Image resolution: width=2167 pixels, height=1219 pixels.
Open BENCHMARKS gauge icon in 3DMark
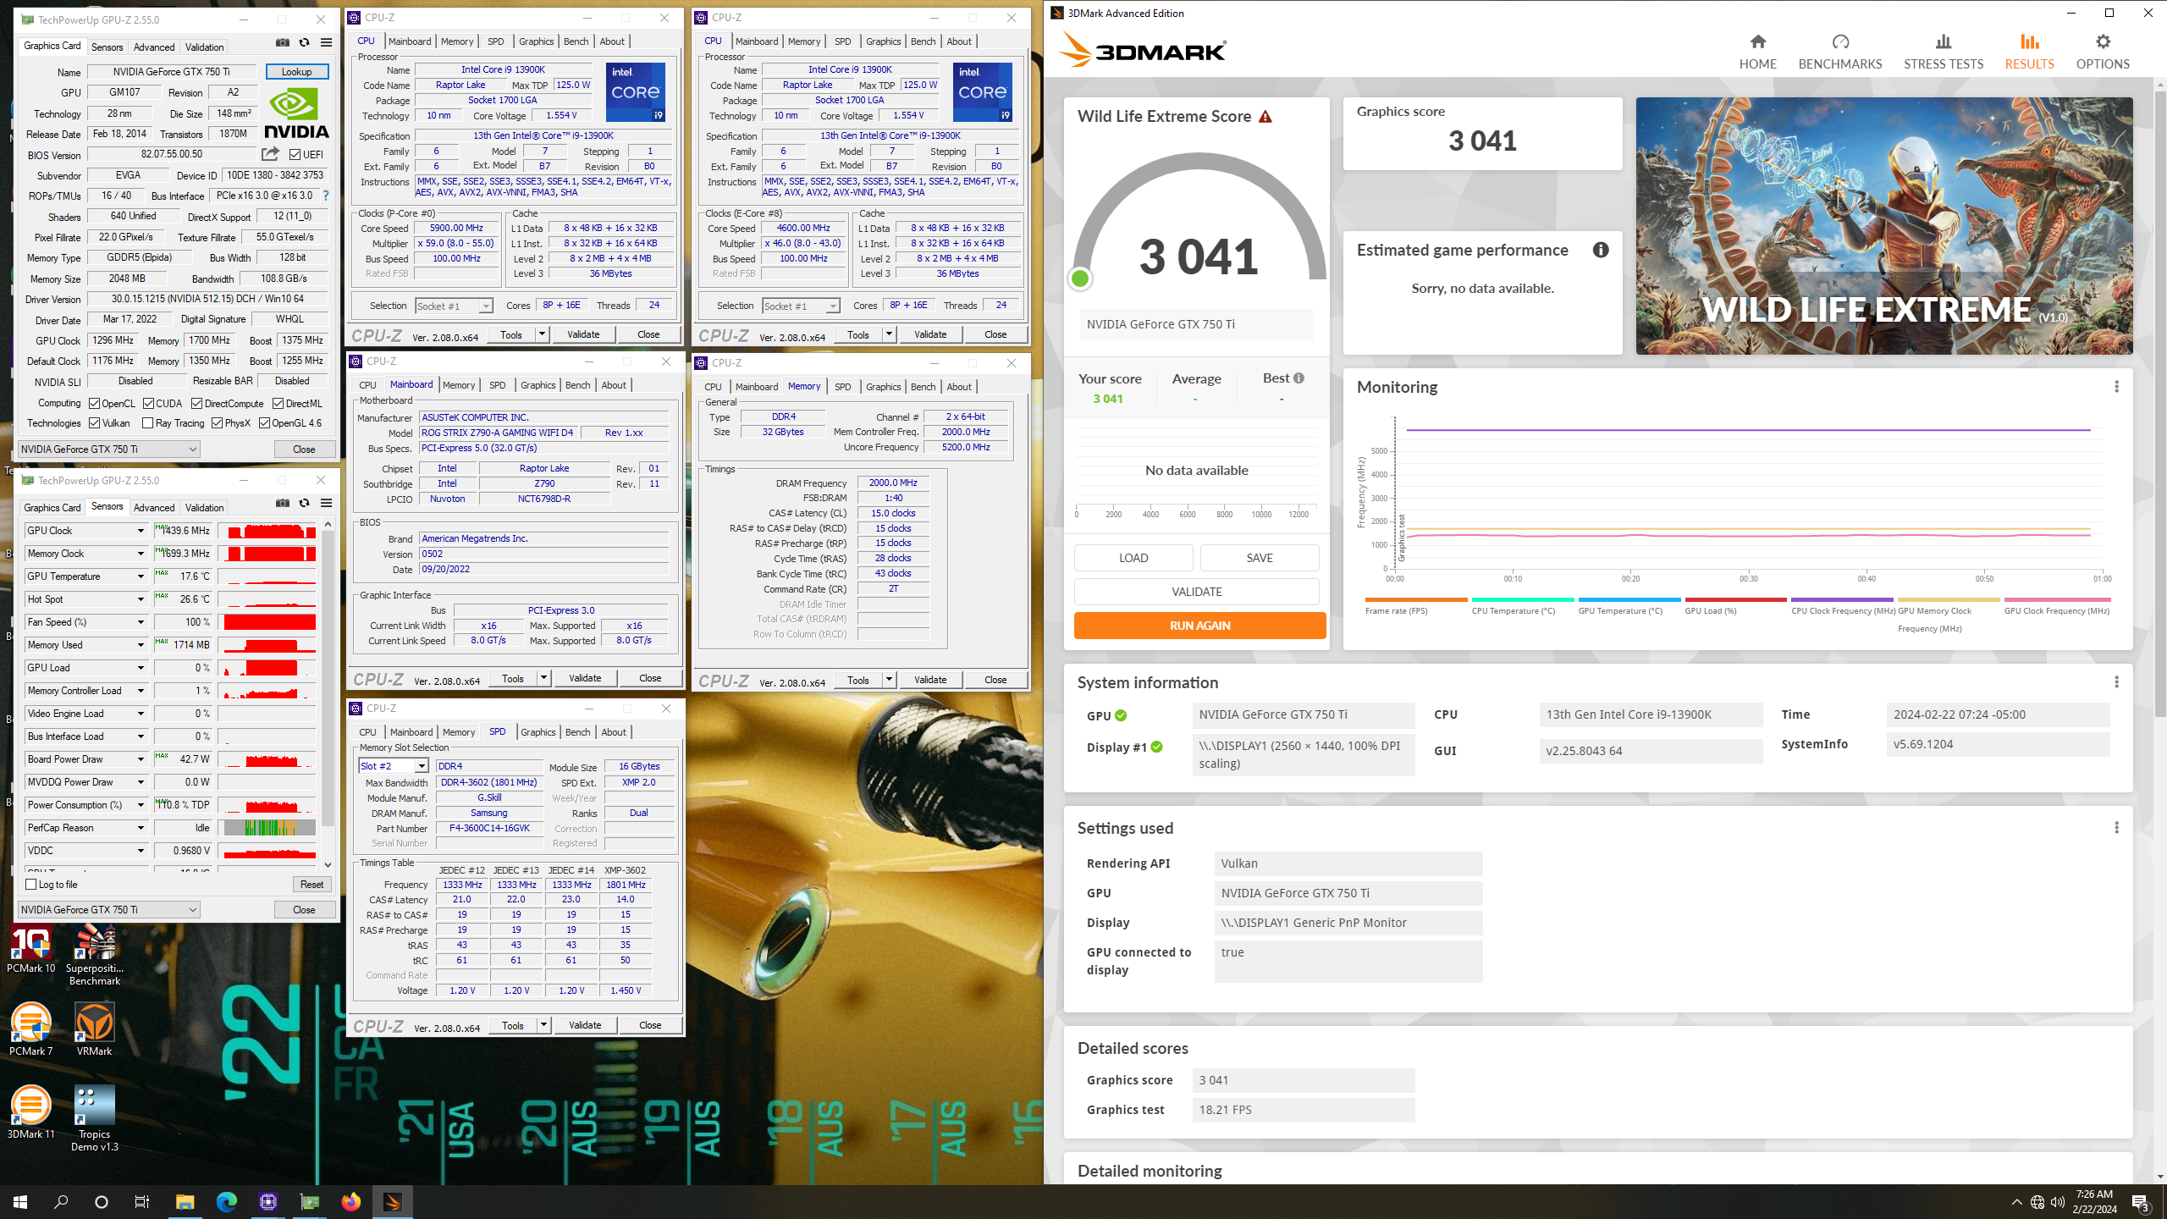pyautogui.click(x=1840, y=41)
